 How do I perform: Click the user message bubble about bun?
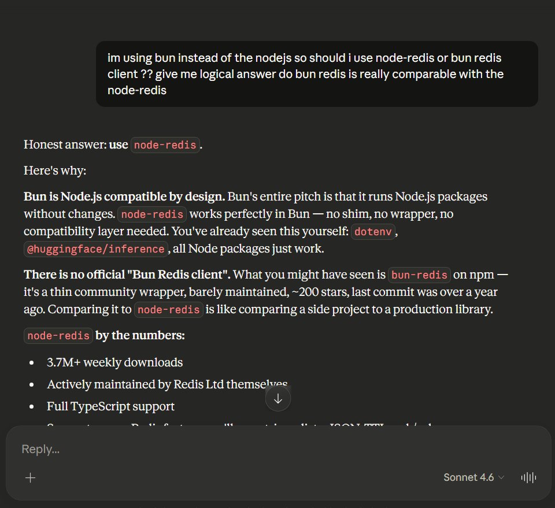click(317, 74)
